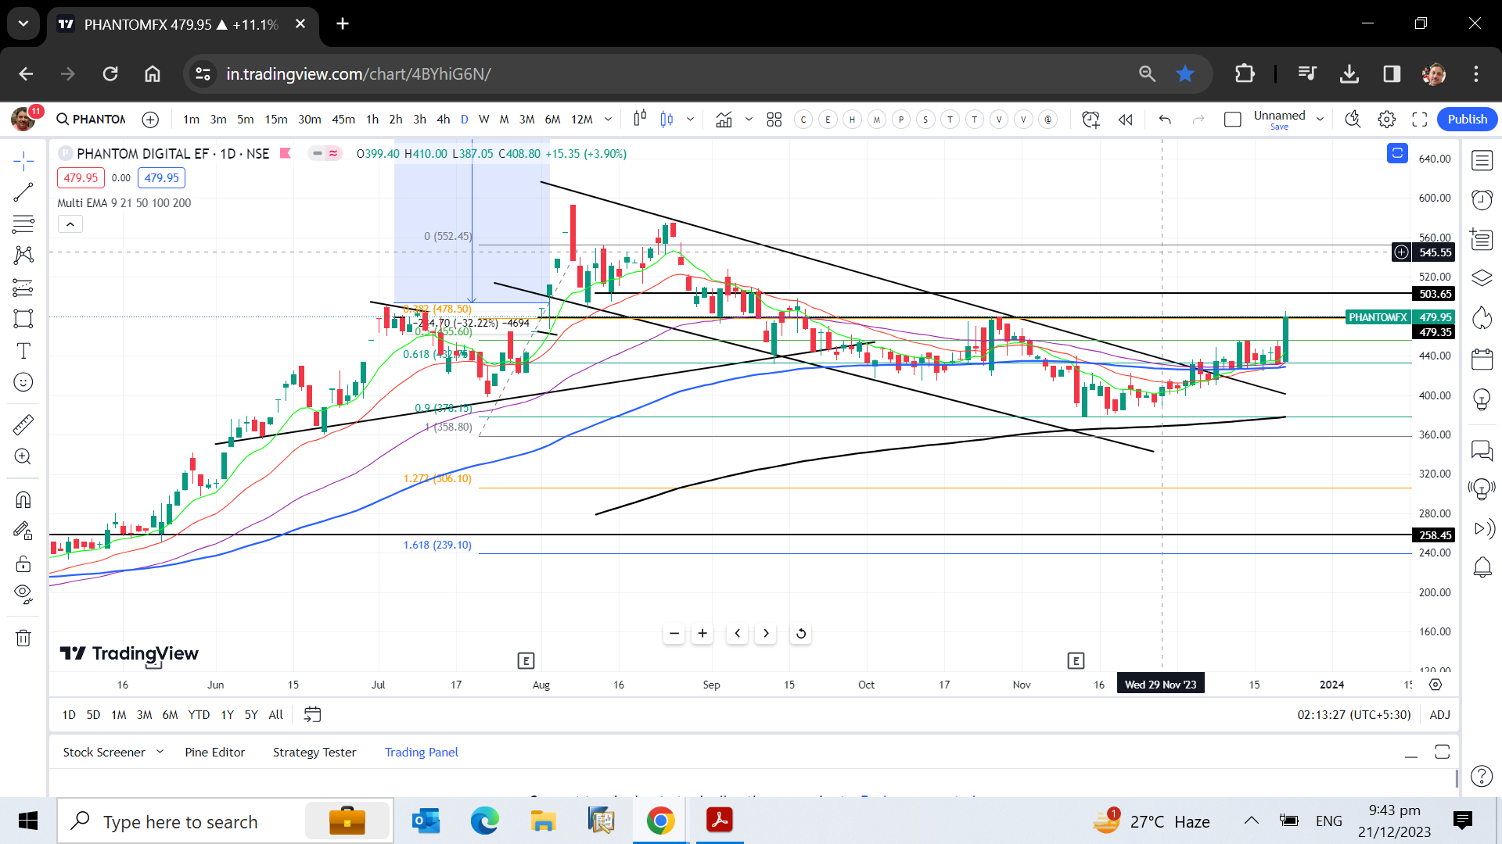Toggle the magnet snap mode

(23, 499)
